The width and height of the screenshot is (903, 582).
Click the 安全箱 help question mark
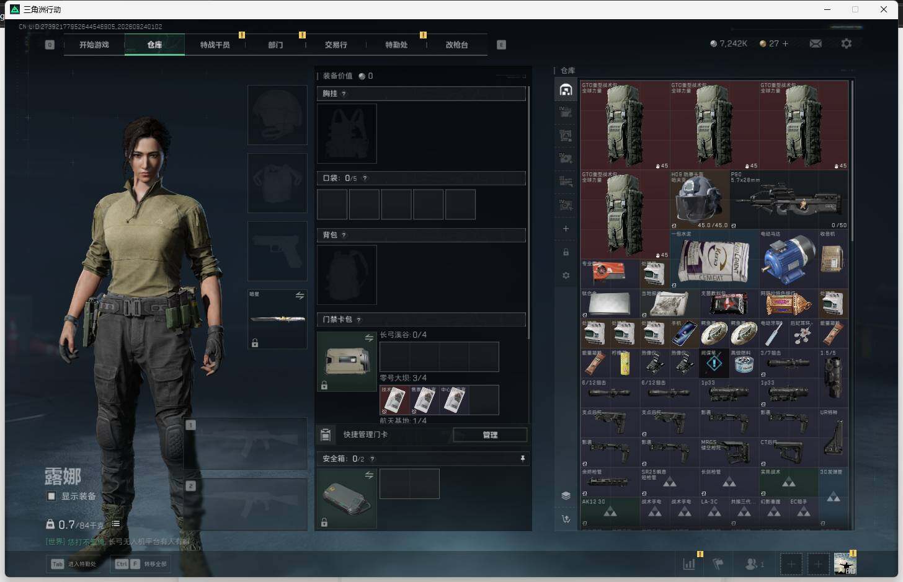pyautogui.click(x=372, y=459)
